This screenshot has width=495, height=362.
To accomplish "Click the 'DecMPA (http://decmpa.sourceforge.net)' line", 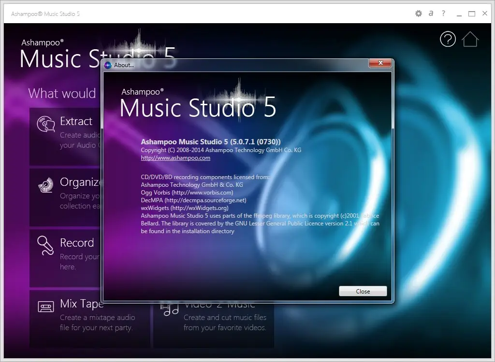I will (193, 200).
